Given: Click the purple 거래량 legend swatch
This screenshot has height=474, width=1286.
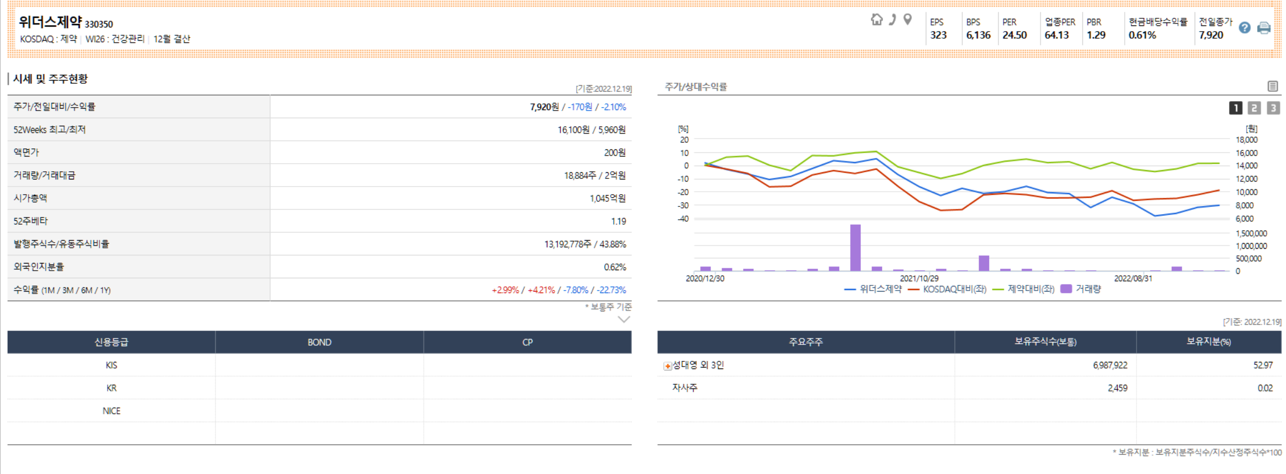Looking at the screenshot, I should coord(1066,288).
